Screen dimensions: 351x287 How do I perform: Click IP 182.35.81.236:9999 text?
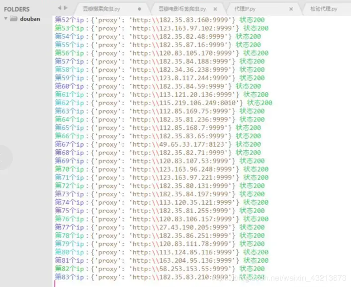pos(193,119)
